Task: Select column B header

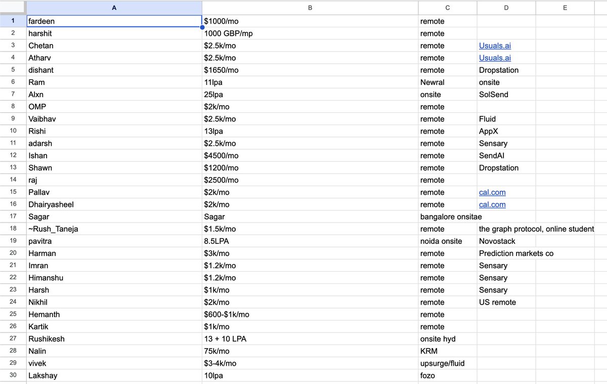Action: (310, 8)
